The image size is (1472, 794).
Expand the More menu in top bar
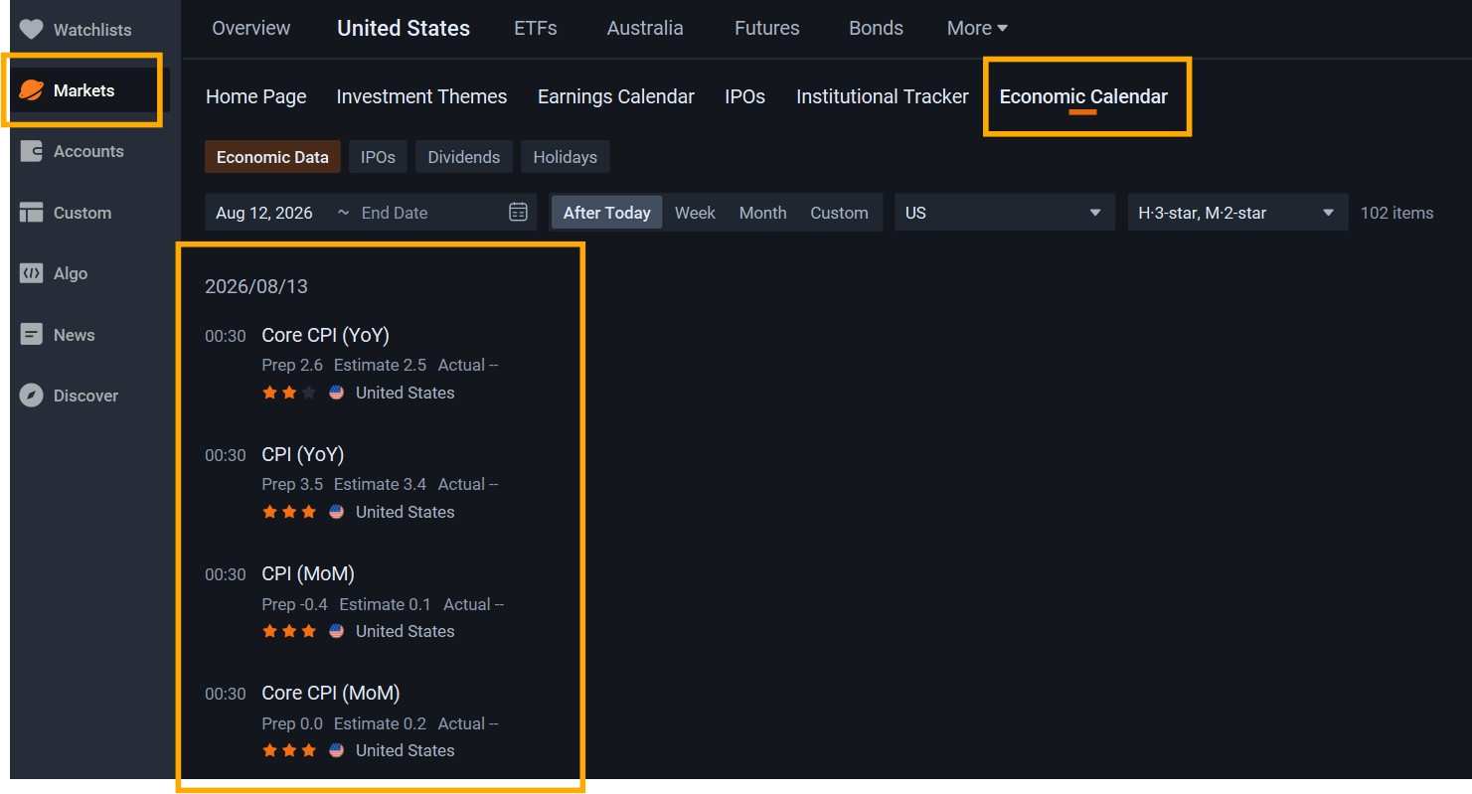(977, 28)
